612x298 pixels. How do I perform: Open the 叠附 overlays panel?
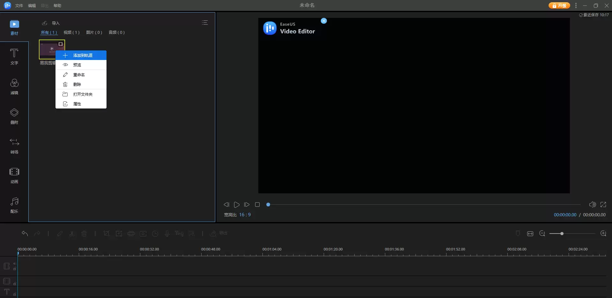point(14,116)
